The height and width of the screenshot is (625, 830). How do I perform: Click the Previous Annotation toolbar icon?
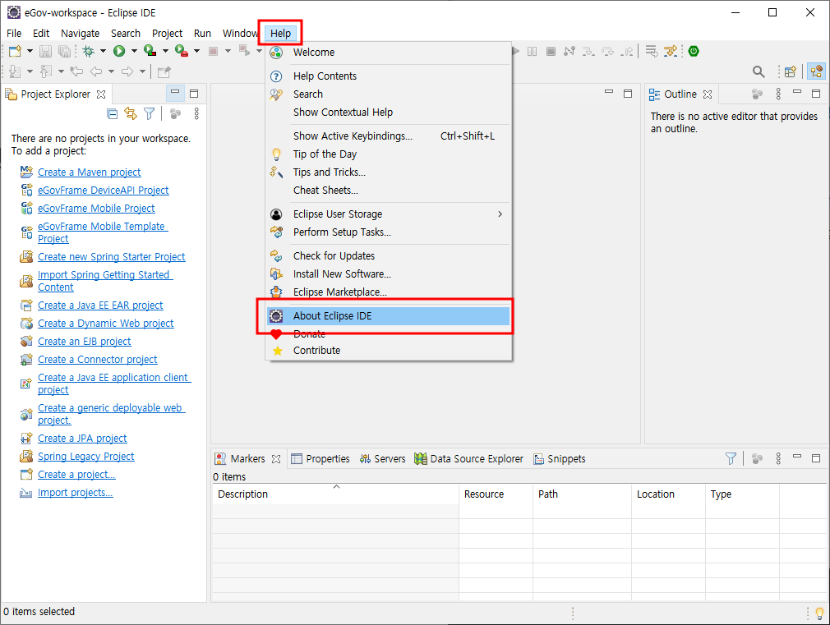pyautogui.click(x=46, y=71)
